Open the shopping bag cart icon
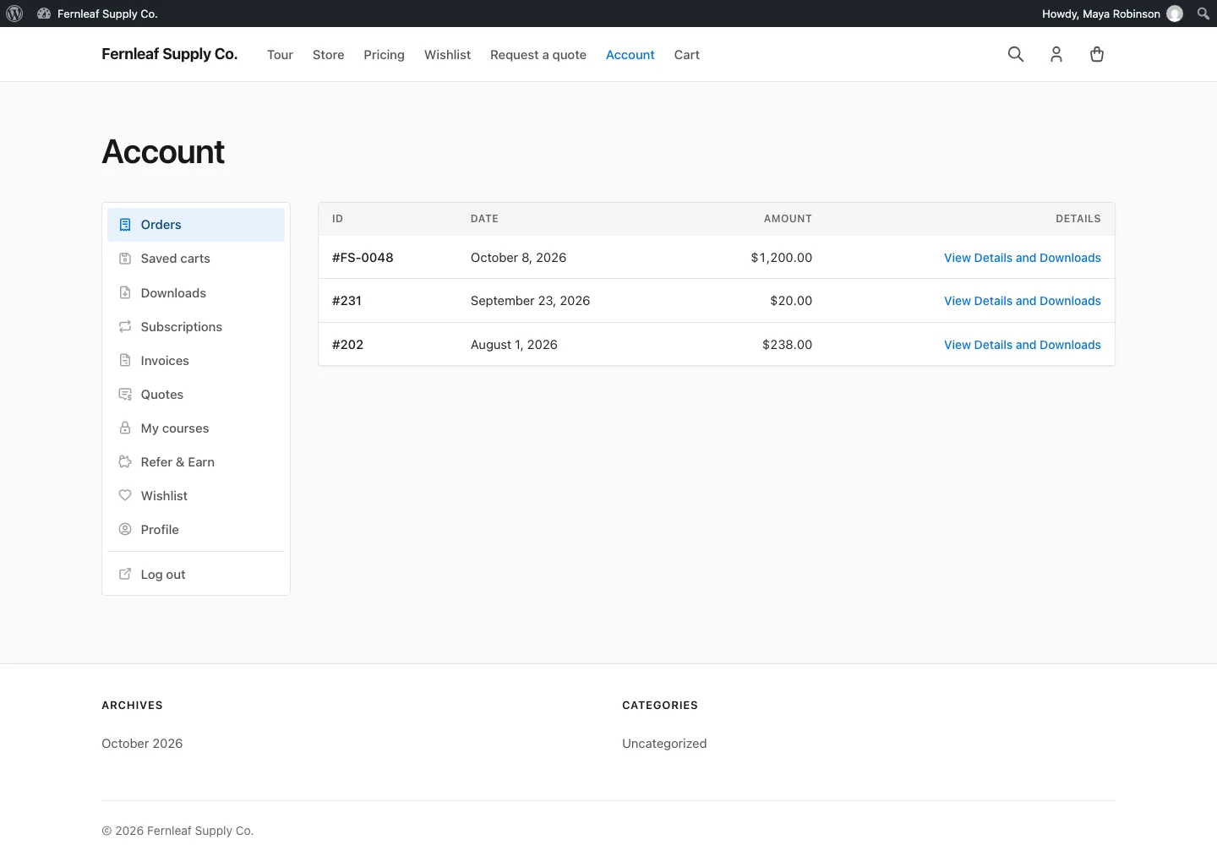Screen dimensions: 1217x867 pos(1097,54)
